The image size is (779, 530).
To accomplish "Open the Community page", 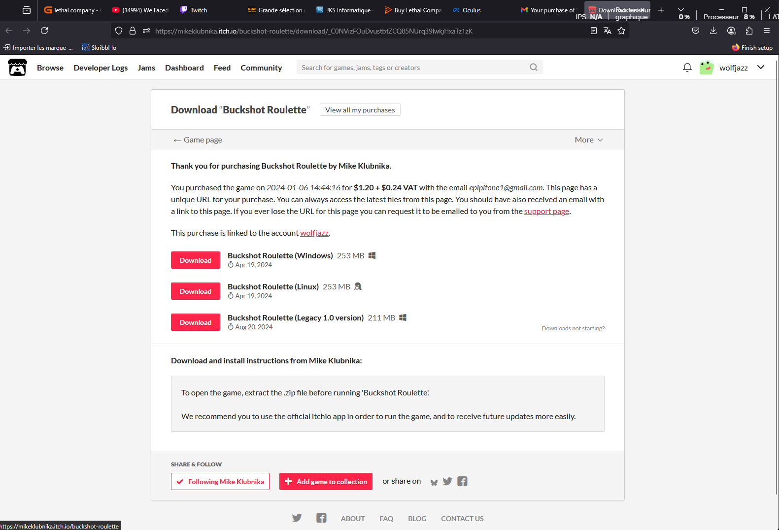I will (261, 68).
